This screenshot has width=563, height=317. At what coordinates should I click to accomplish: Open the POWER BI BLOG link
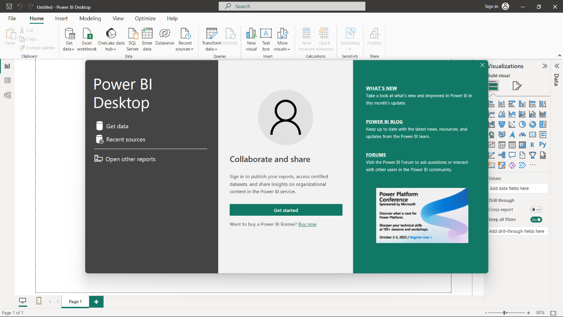click(384, 122)
